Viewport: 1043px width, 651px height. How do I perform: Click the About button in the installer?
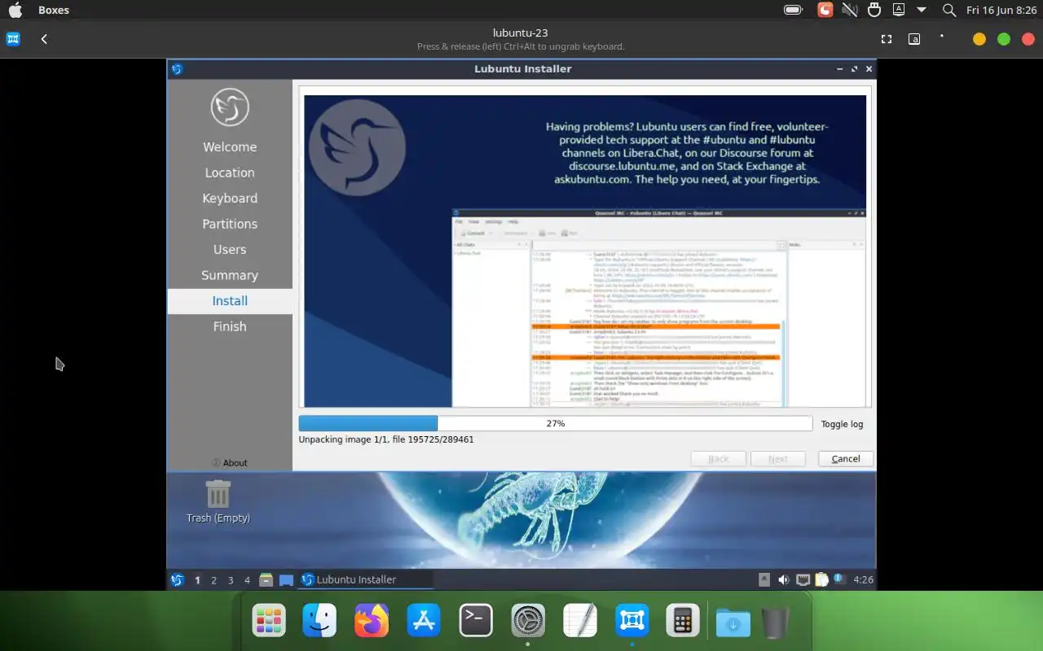(230, 463)
